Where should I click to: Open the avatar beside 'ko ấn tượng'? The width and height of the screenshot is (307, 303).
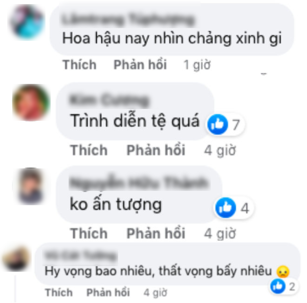pyautogui.click(x=31, y=186)
